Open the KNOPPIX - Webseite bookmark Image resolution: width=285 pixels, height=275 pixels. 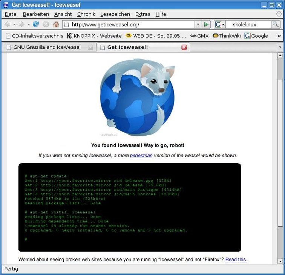tap(94, 36)
